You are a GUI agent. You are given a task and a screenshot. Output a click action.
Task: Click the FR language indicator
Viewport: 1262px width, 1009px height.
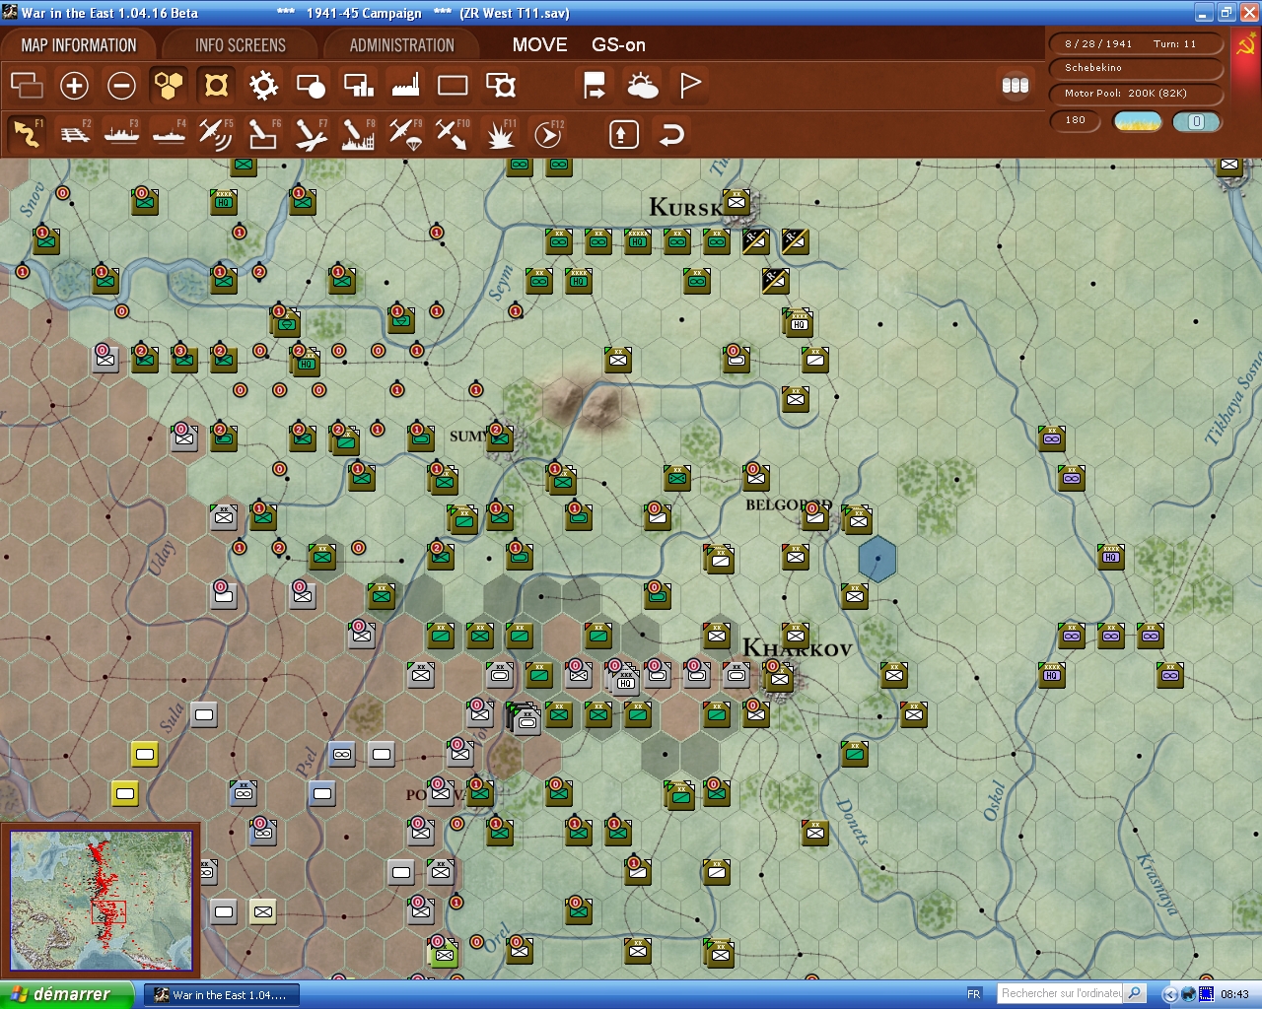pyautogui.click(x=974, y=994)
